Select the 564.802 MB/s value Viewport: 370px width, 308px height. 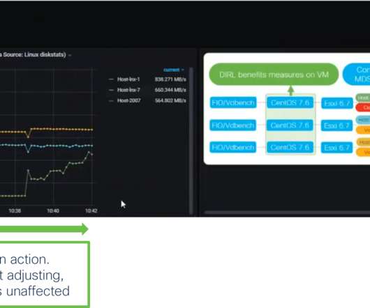[x=170, y=100]
